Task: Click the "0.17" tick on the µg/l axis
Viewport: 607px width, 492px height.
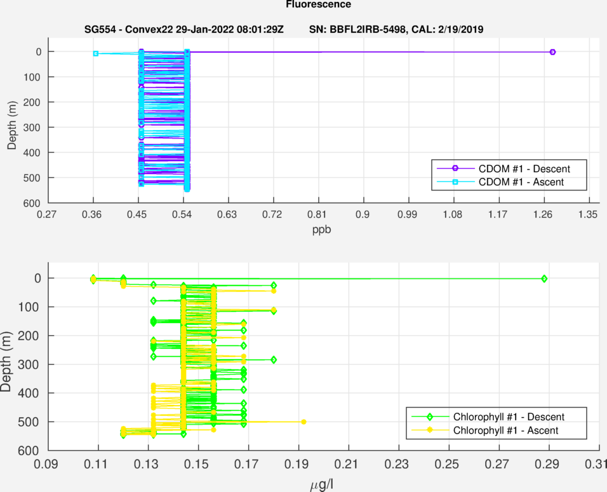Action: tap(246, 464)
